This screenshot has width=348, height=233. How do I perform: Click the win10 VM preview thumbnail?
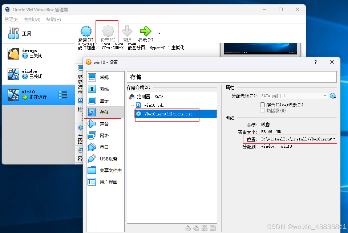coord(260,49)
